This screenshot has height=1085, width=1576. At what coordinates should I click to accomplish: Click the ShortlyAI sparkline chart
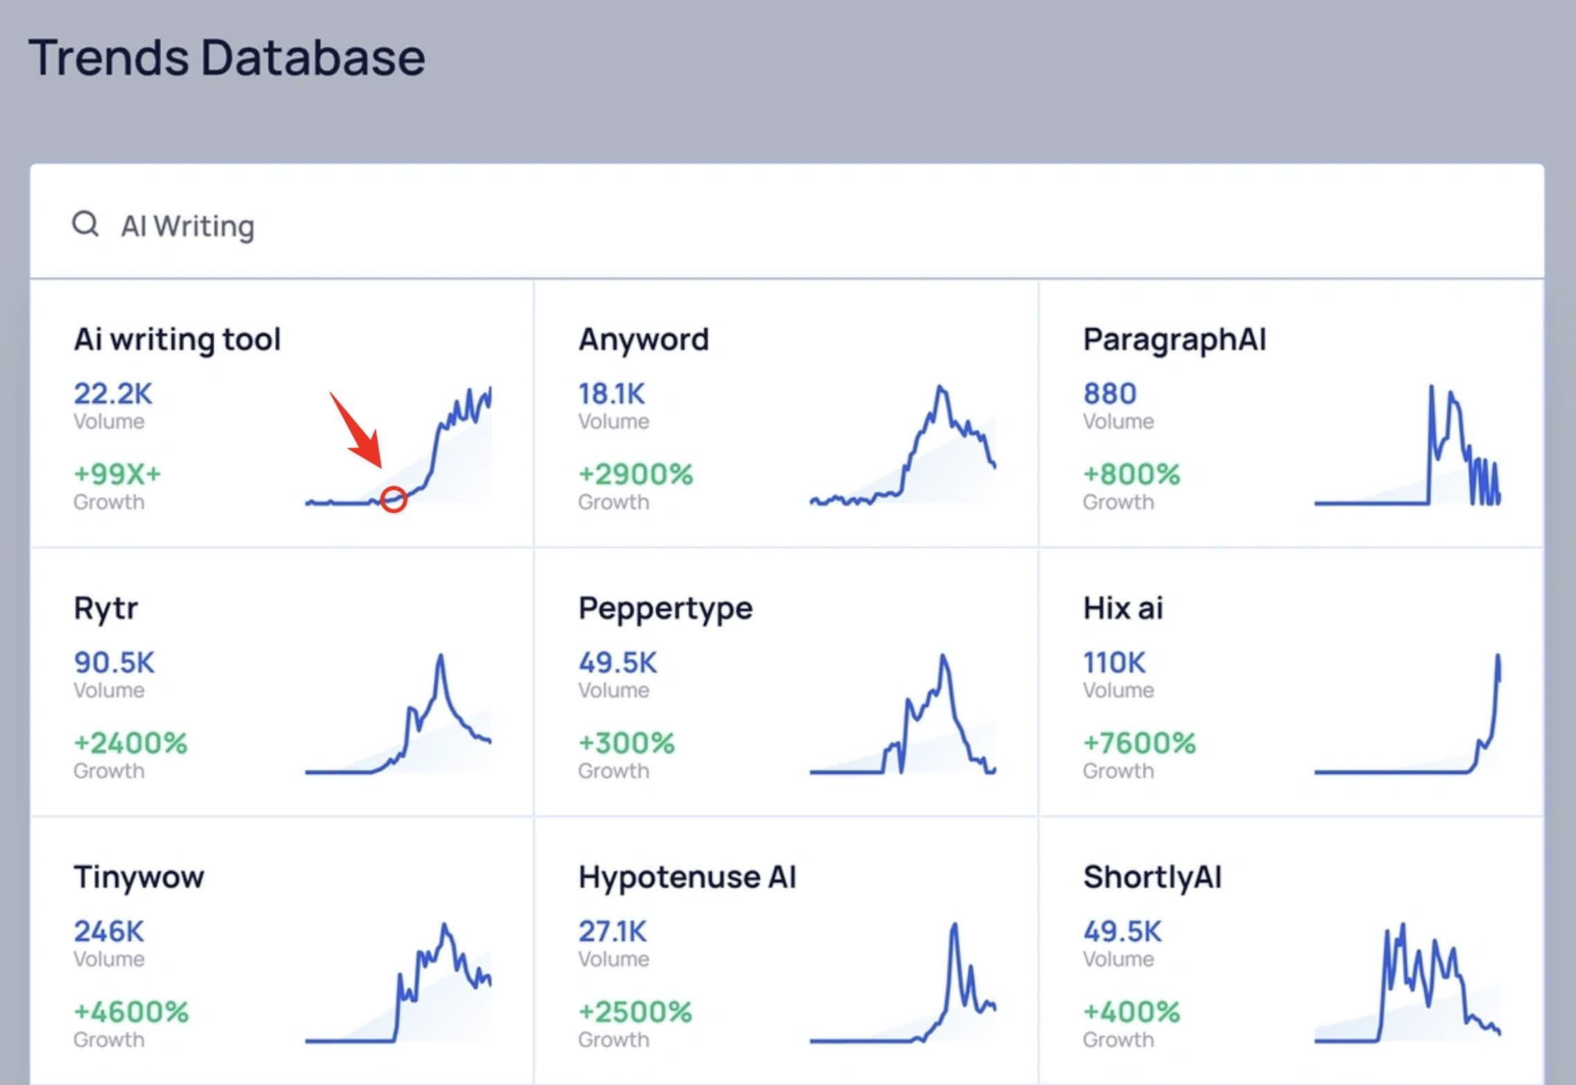click(x=1407, y=984)
